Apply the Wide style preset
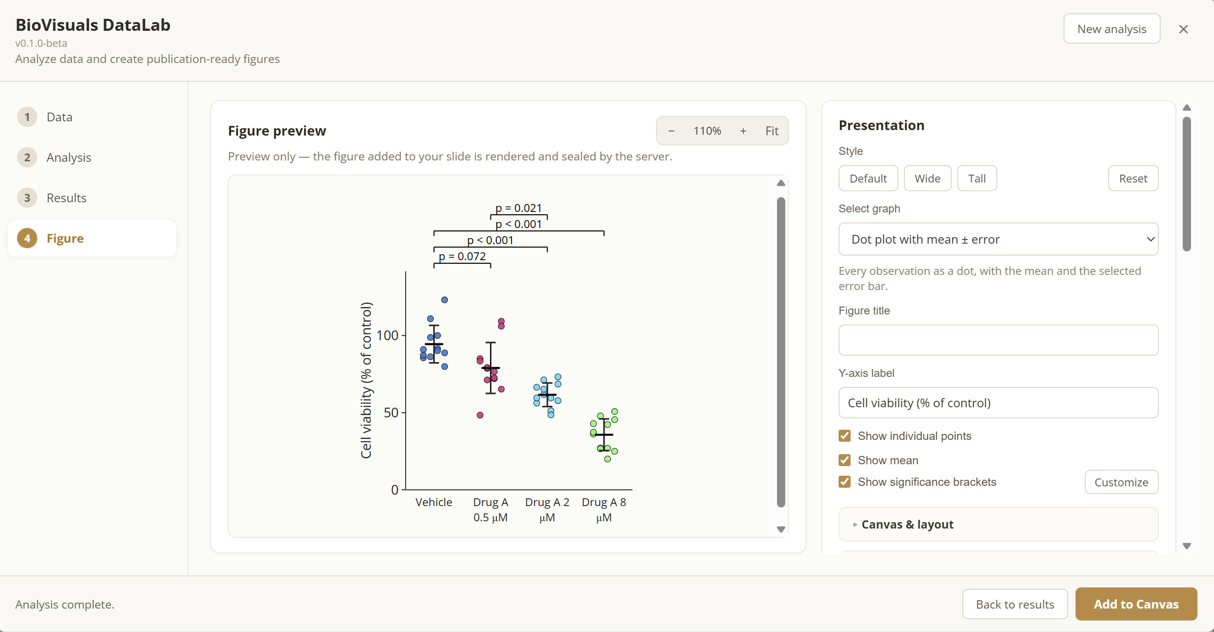 coord(927,178)
